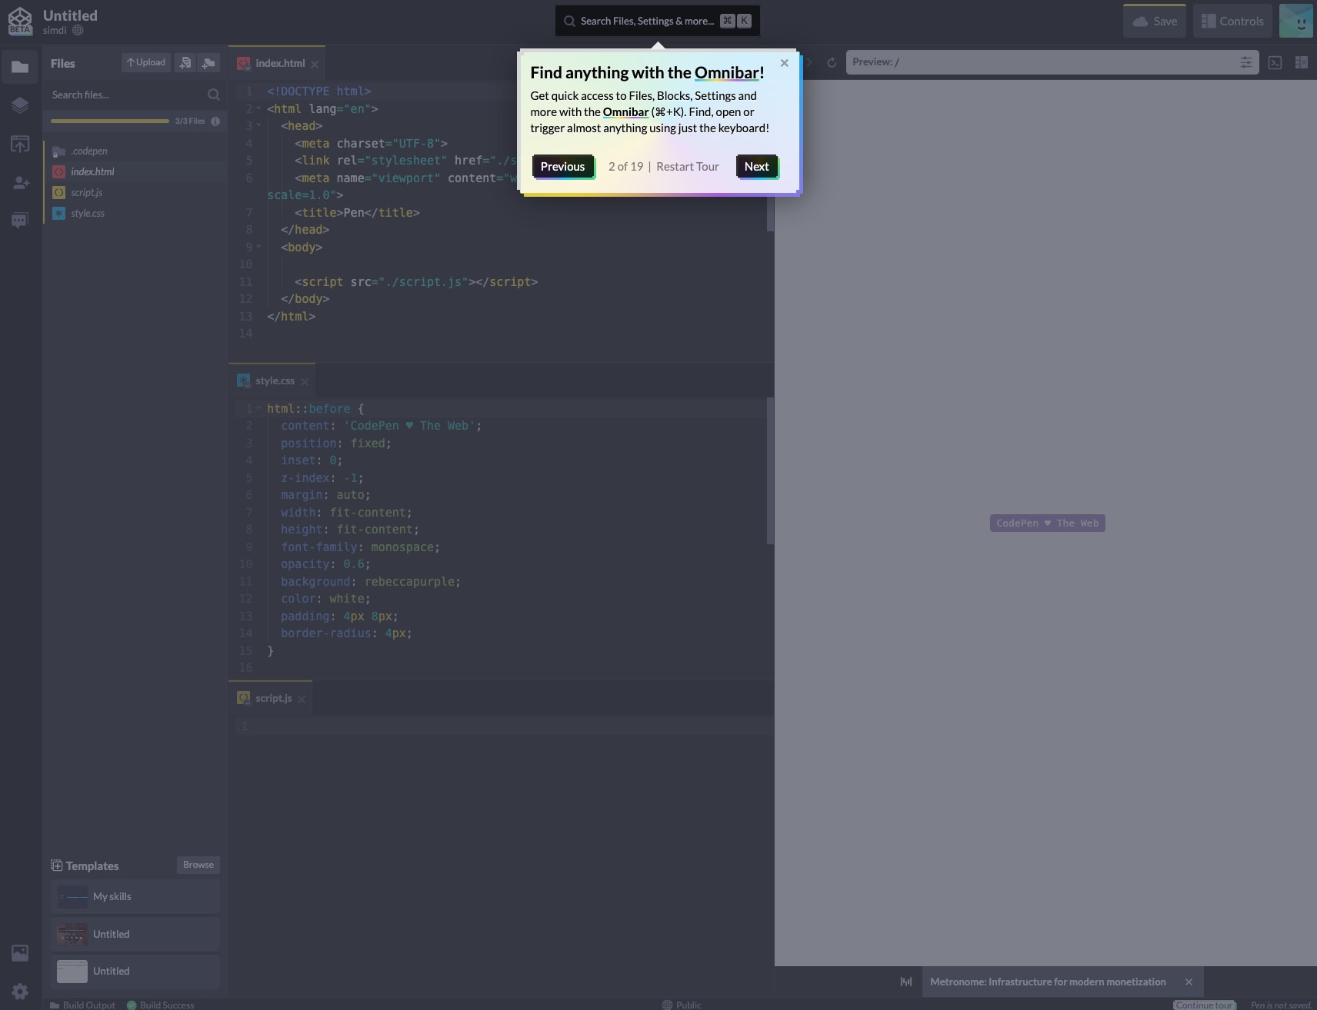1317x1010 pixels.
Task: Click the new file icon in Files panel
Action: pos(185,63)
